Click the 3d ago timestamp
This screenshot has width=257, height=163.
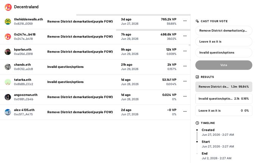(126, 19)
